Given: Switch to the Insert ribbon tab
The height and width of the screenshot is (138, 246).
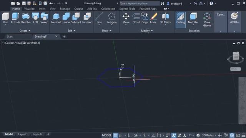Looking at the screenshot, I should pos(42,9).
